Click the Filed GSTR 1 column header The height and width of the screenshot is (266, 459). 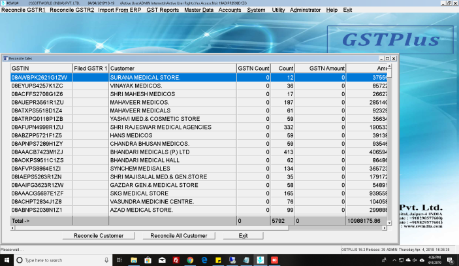[91, 68]
